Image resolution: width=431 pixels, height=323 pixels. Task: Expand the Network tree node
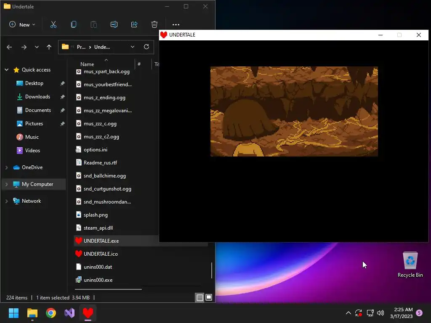pos(7,201)
